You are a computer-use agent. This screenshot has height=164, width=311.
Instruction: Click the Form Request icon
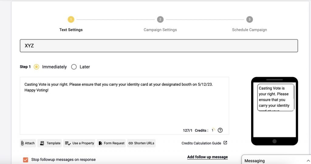click(101, 143)
